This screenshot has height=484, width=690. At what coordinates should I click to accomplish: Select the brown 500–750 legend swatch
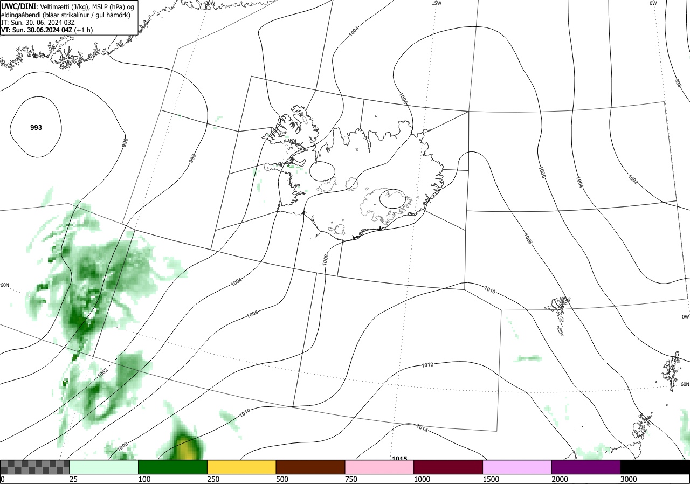pos(310,467)
